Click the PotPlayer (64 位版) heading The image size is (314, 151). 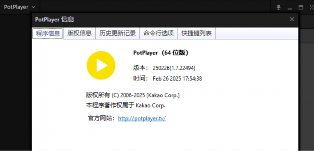[x=161, y=53]
